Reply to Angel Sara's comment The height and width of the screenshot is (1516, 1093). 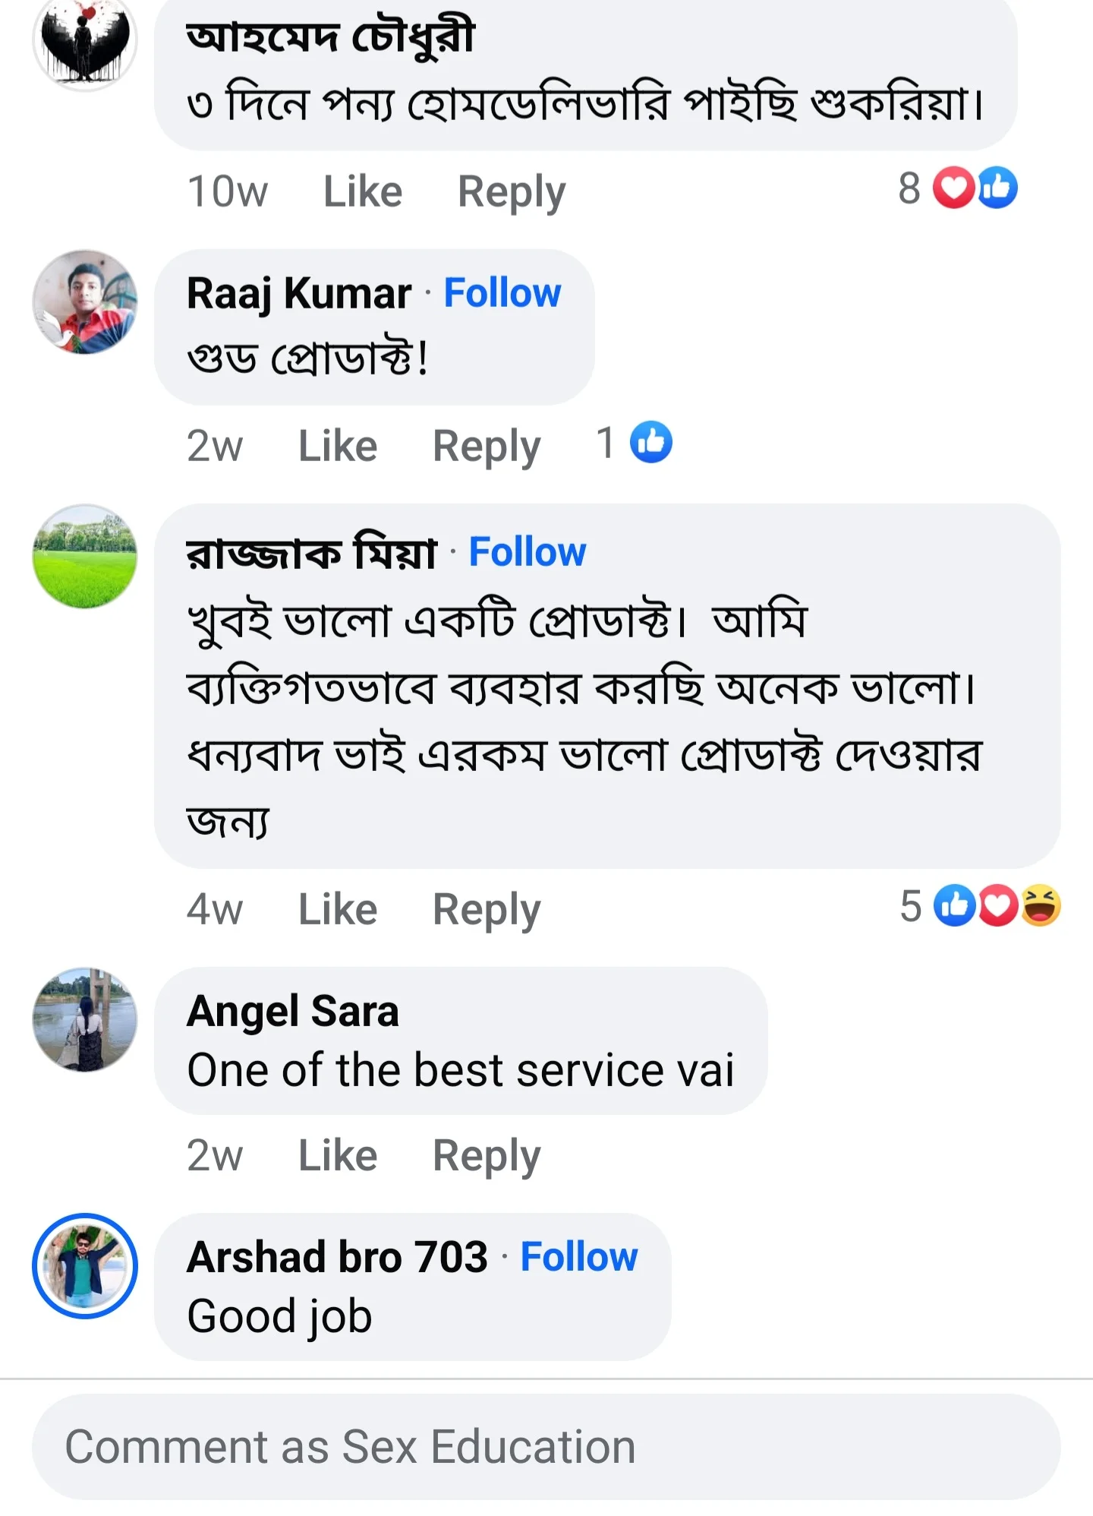click(x=486, y=1154)
